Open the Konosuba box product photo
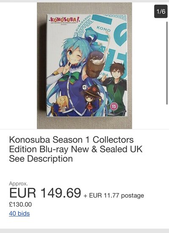This screenshot has width=169, height=233. 84,66
